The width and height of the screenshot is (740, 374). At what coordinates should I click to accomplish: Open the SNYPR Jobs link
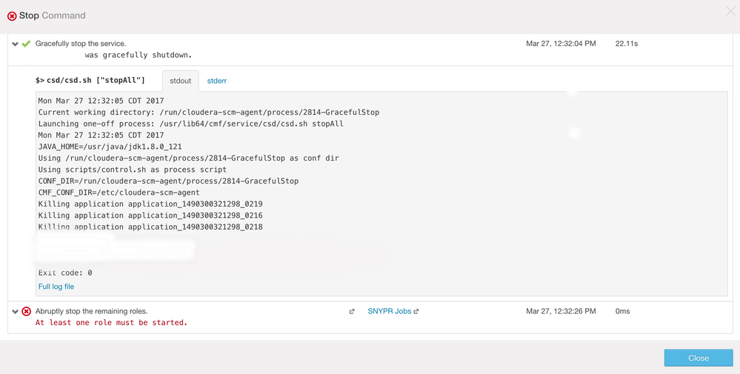point(389,312)
